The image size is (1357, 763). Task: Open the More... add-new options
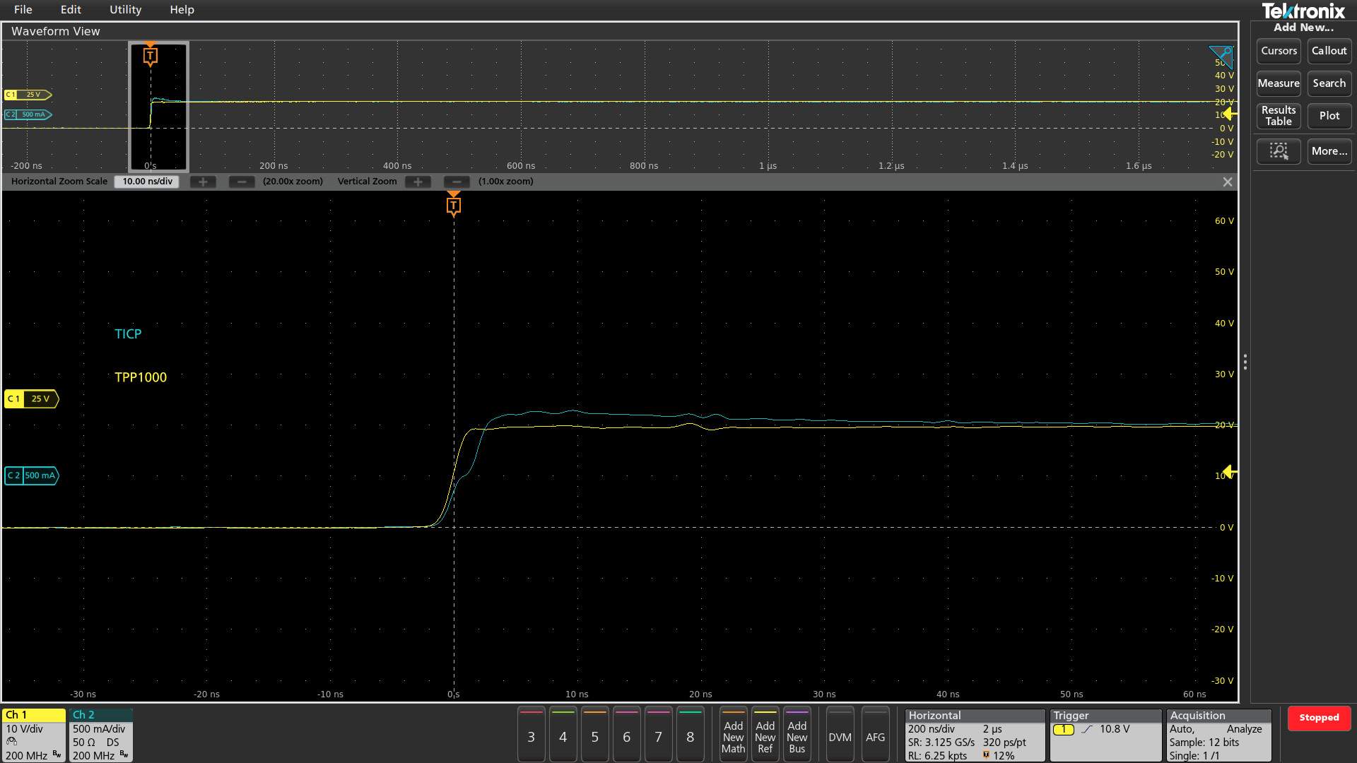tap(1329, 151)
